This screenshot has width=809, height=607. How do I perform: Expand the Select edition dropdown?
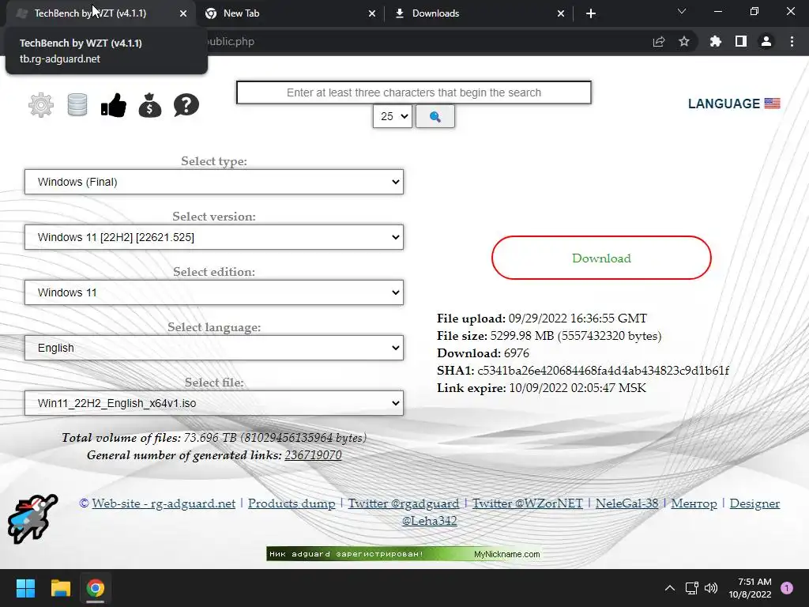(214, 292)
